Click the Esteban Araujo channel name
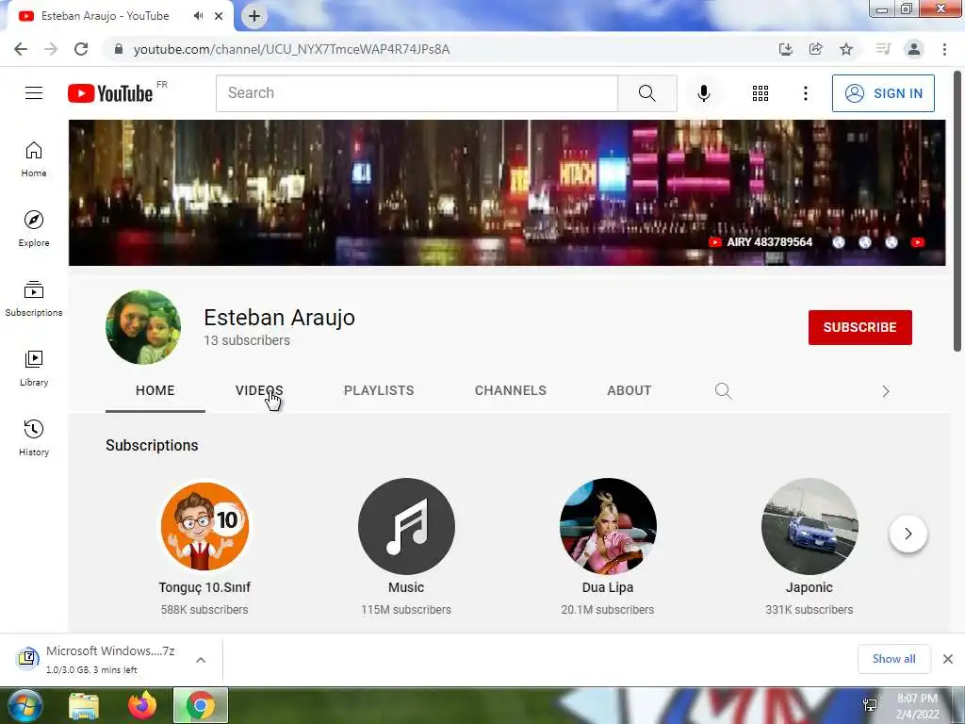Viewport: 965px width, 724px height. pos(279,318)
